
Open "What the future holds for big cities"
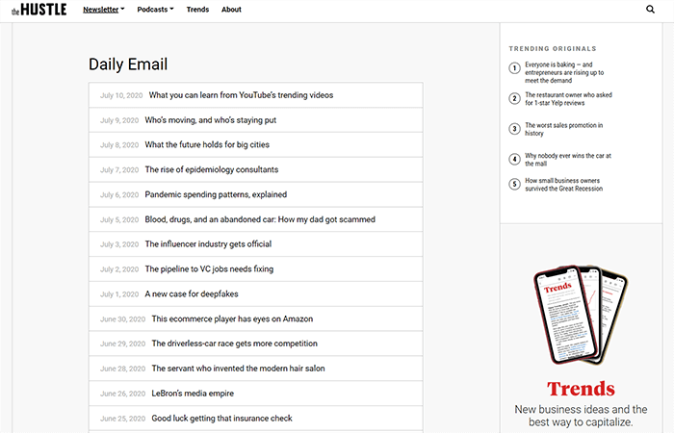click(x=207, y=144)
